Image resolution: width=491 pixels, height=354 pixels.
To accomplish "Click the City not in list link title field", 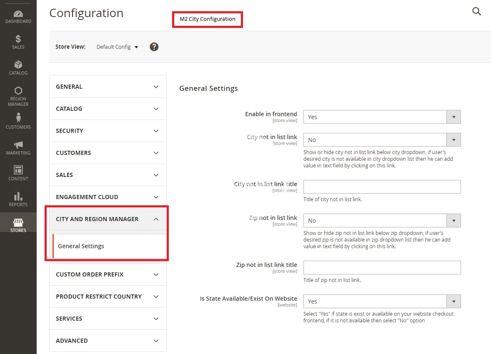I will click(x=382, y=187).
